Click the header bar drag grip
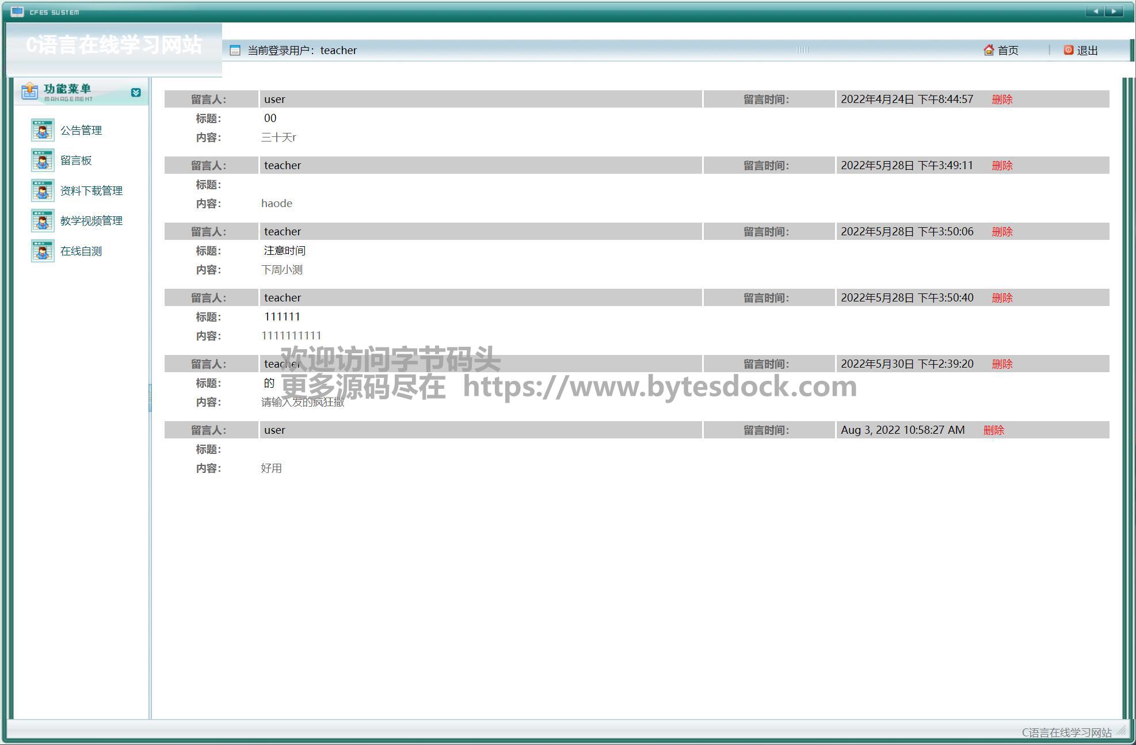Viewport: 1136px width, 745px height. [802, 50]
